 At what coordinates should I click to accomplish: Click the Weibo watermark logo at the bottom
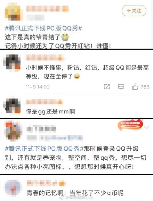[x=63, y=198]
